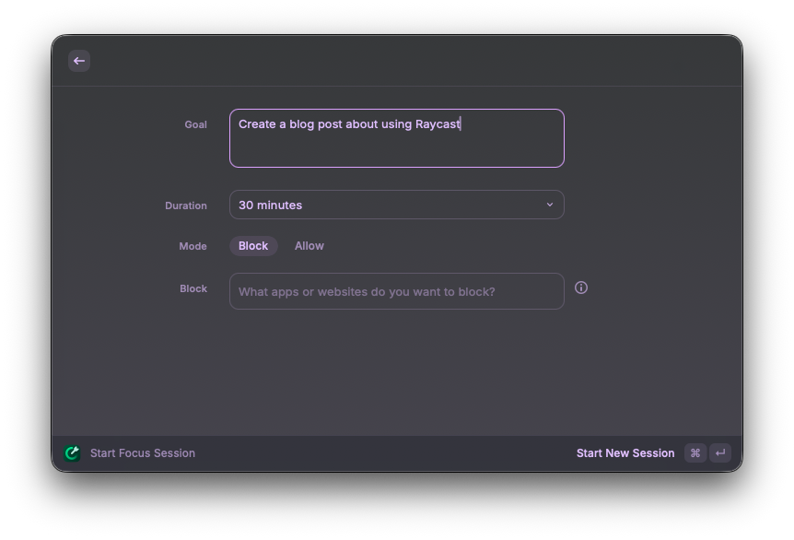
Task: Open the Duration dropdown
Action: (396, 205)
